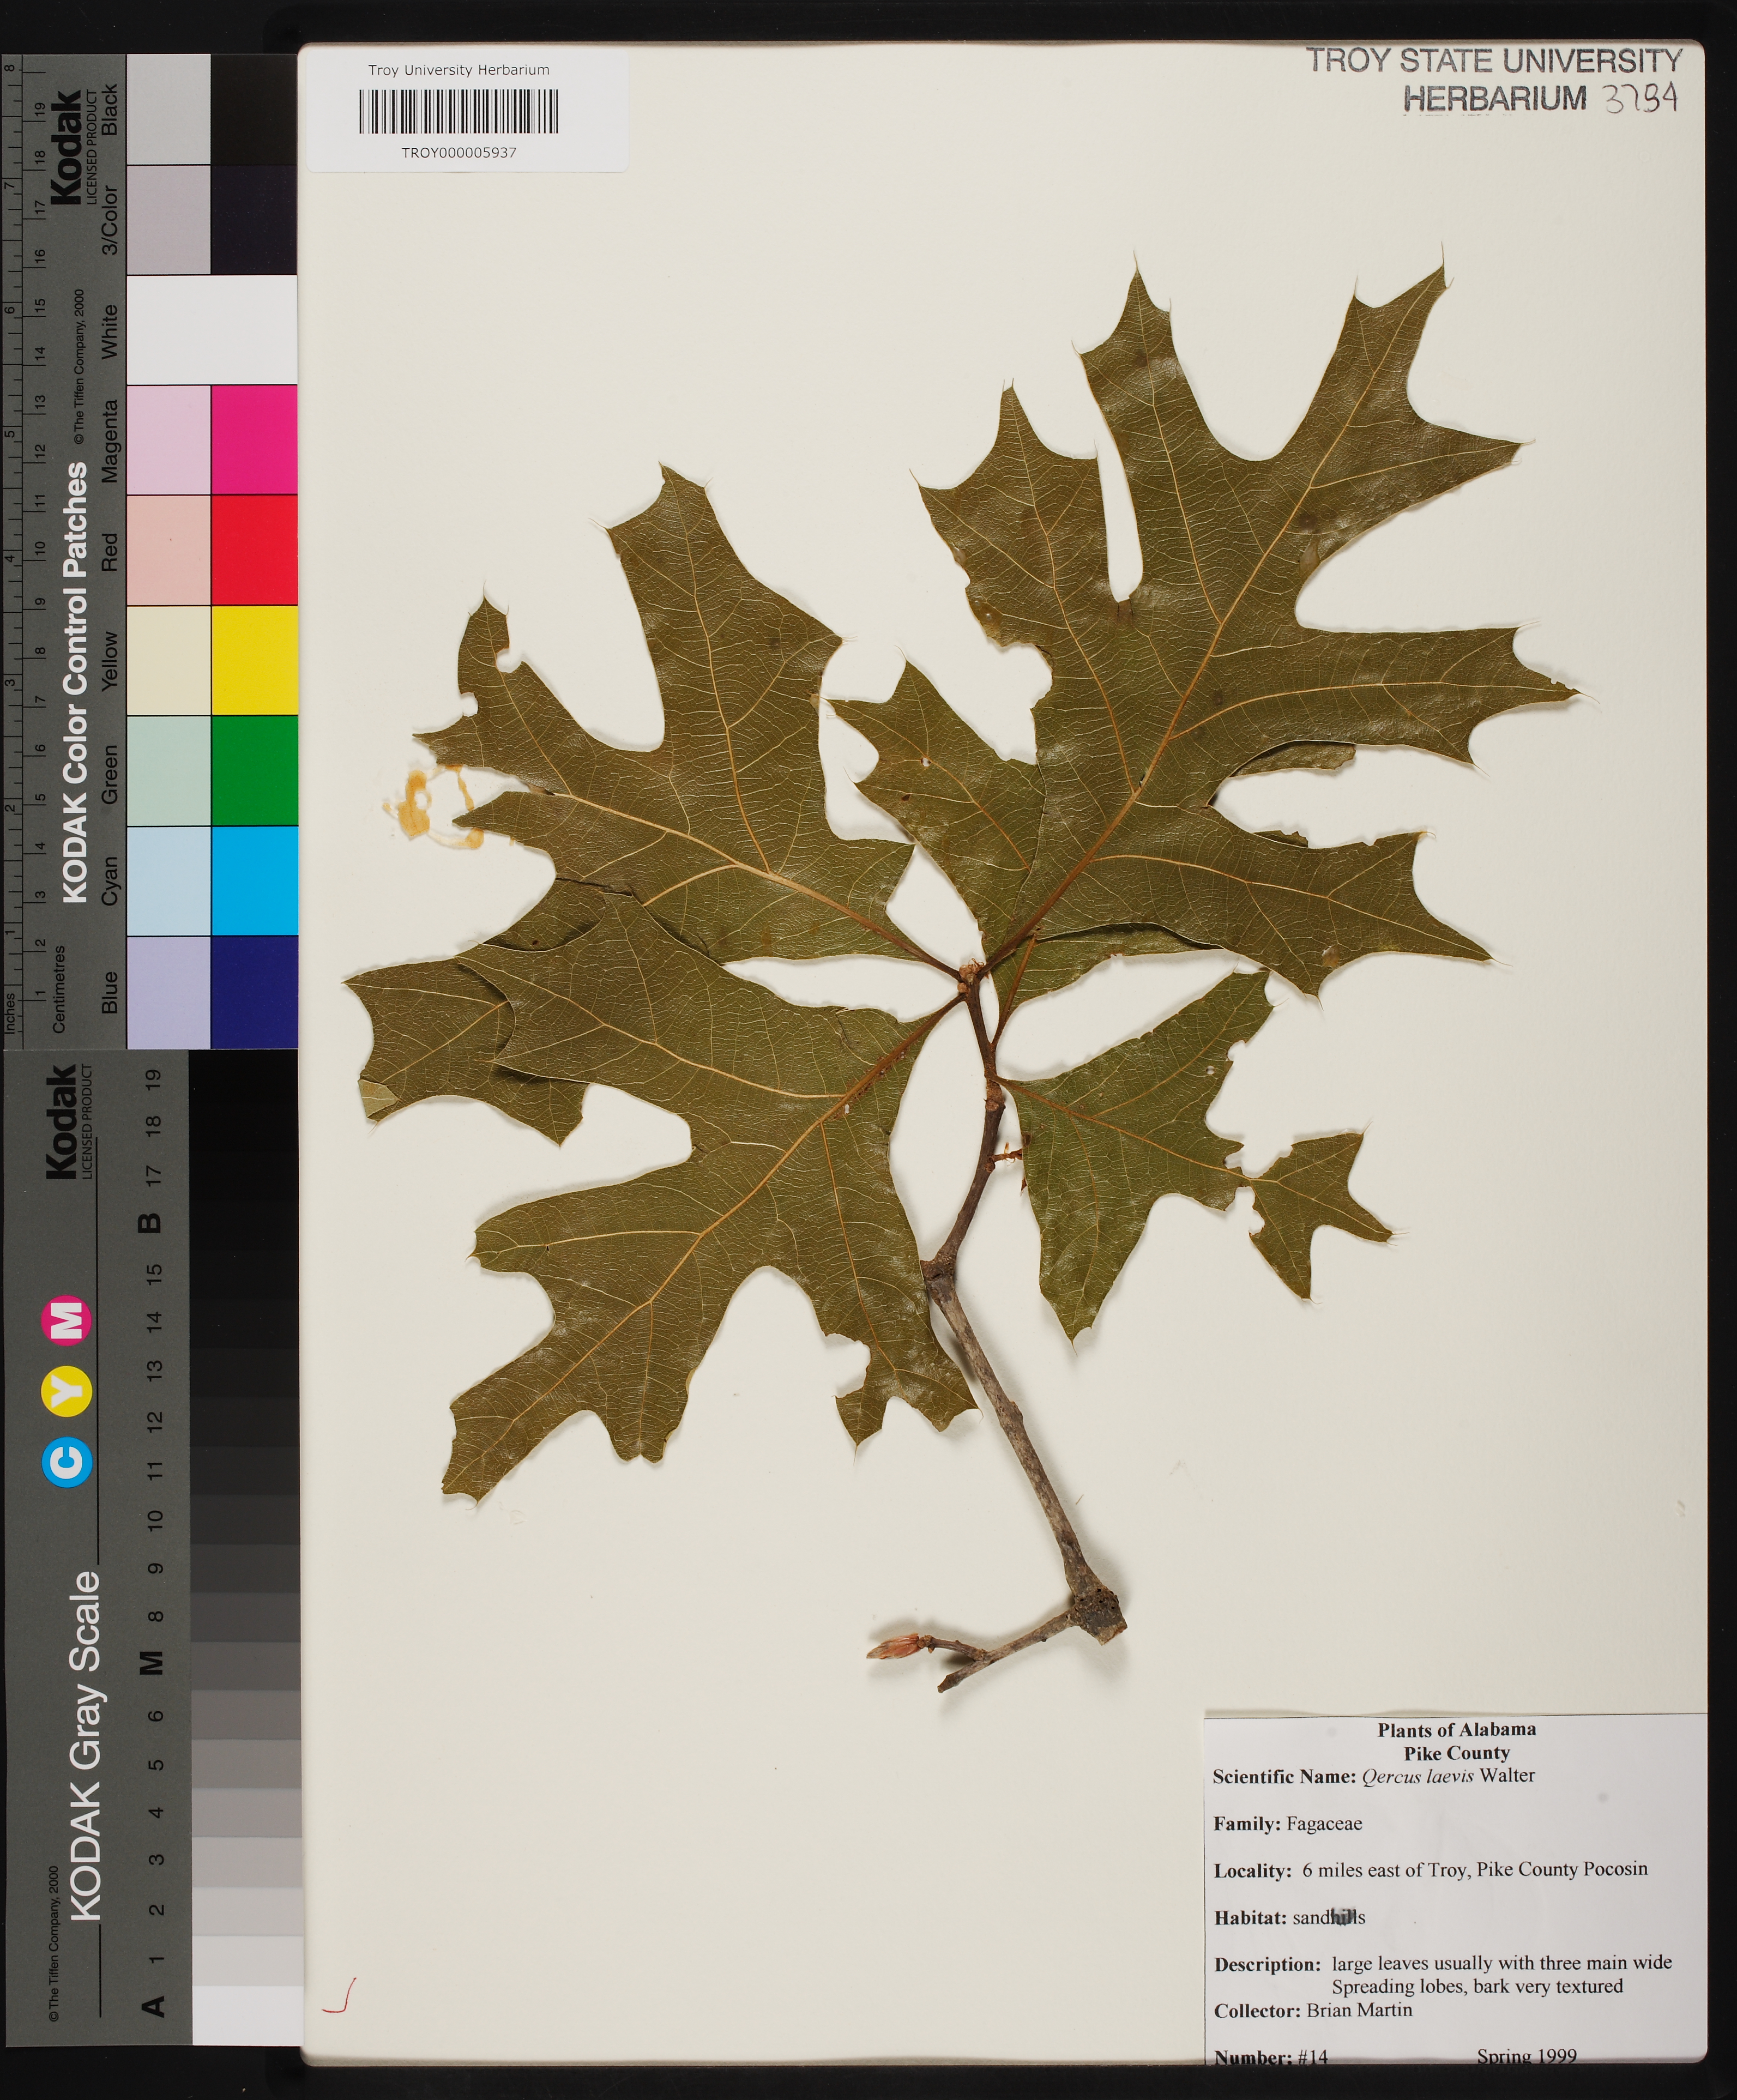The width and height of the screenshot is (1737, 2100).
Task: Click the blue circle marked C
Action: 68,1462
